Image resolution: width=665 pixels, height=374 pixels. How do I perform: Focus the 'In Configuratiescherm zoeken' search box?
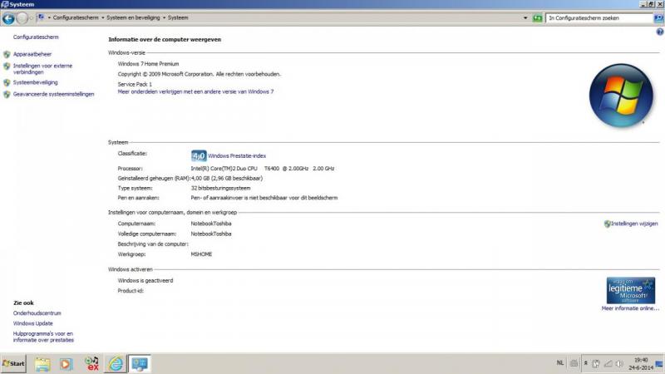(x=599, y=17)
